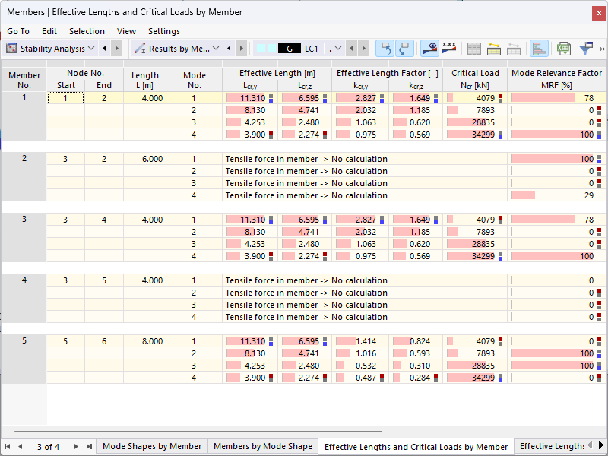The height and width of the screenshot is (456, 608).
Task: Click the view result in graphic icon
Action: click(429, 48)
